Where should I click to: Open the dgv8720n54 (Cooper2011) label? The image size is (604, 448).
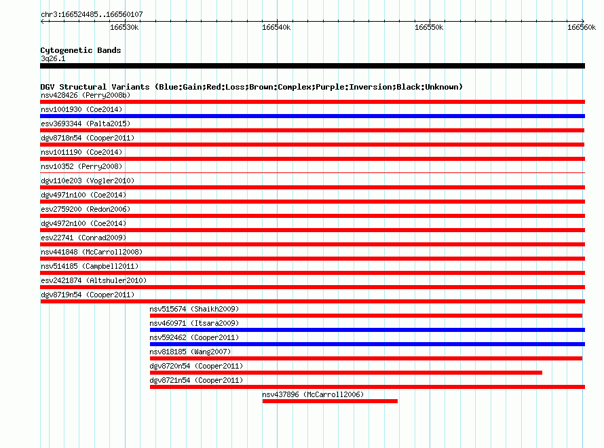click(x=196, y=366)
